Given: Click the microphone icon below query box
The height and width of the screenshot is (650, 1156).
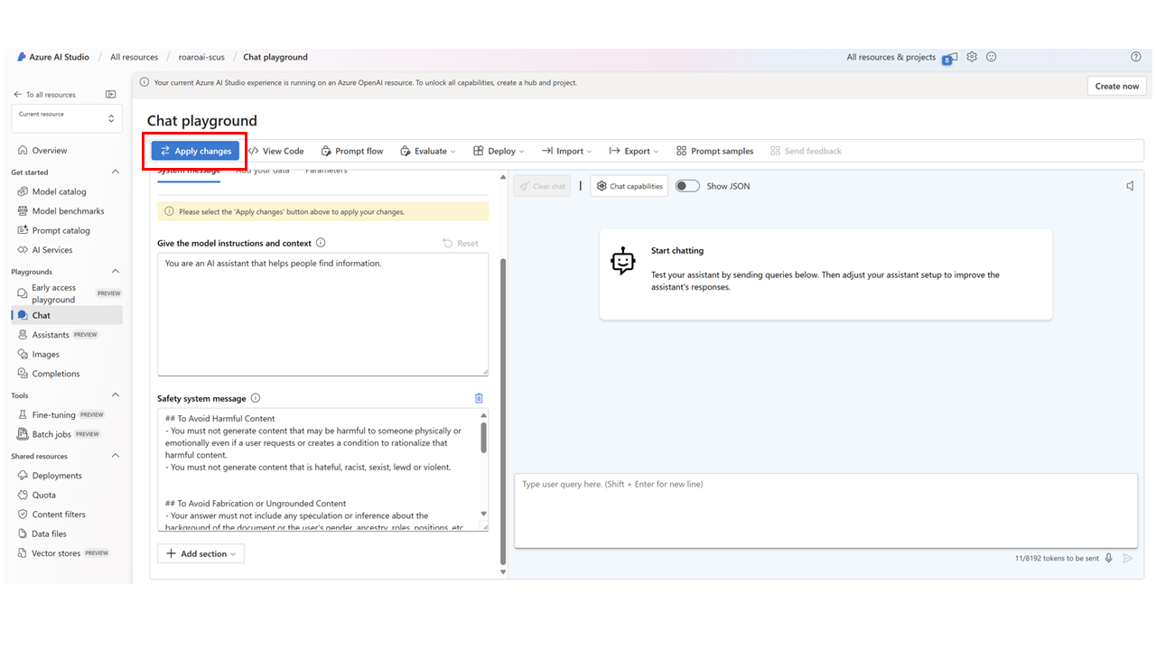Looking at the screenshot, I should click(1109, 558).
